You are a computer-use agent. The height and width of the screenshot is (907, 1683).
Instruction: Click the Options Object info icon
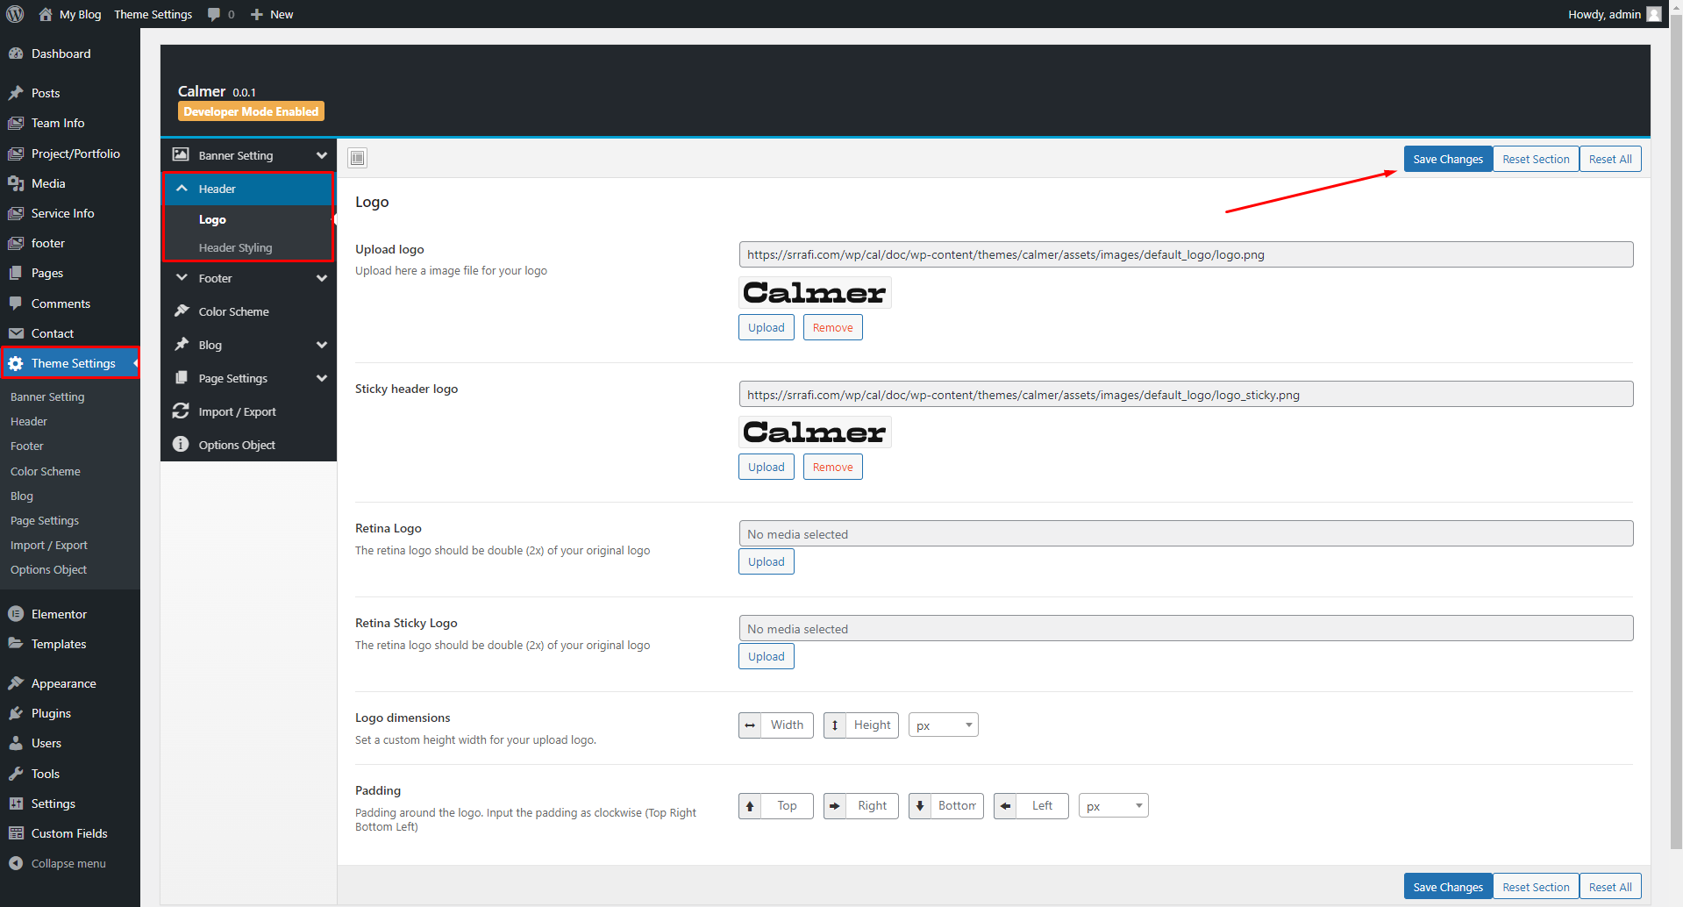(181, 444)
